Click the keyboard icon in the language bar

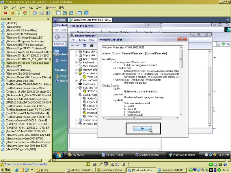[x=95, y=164]
